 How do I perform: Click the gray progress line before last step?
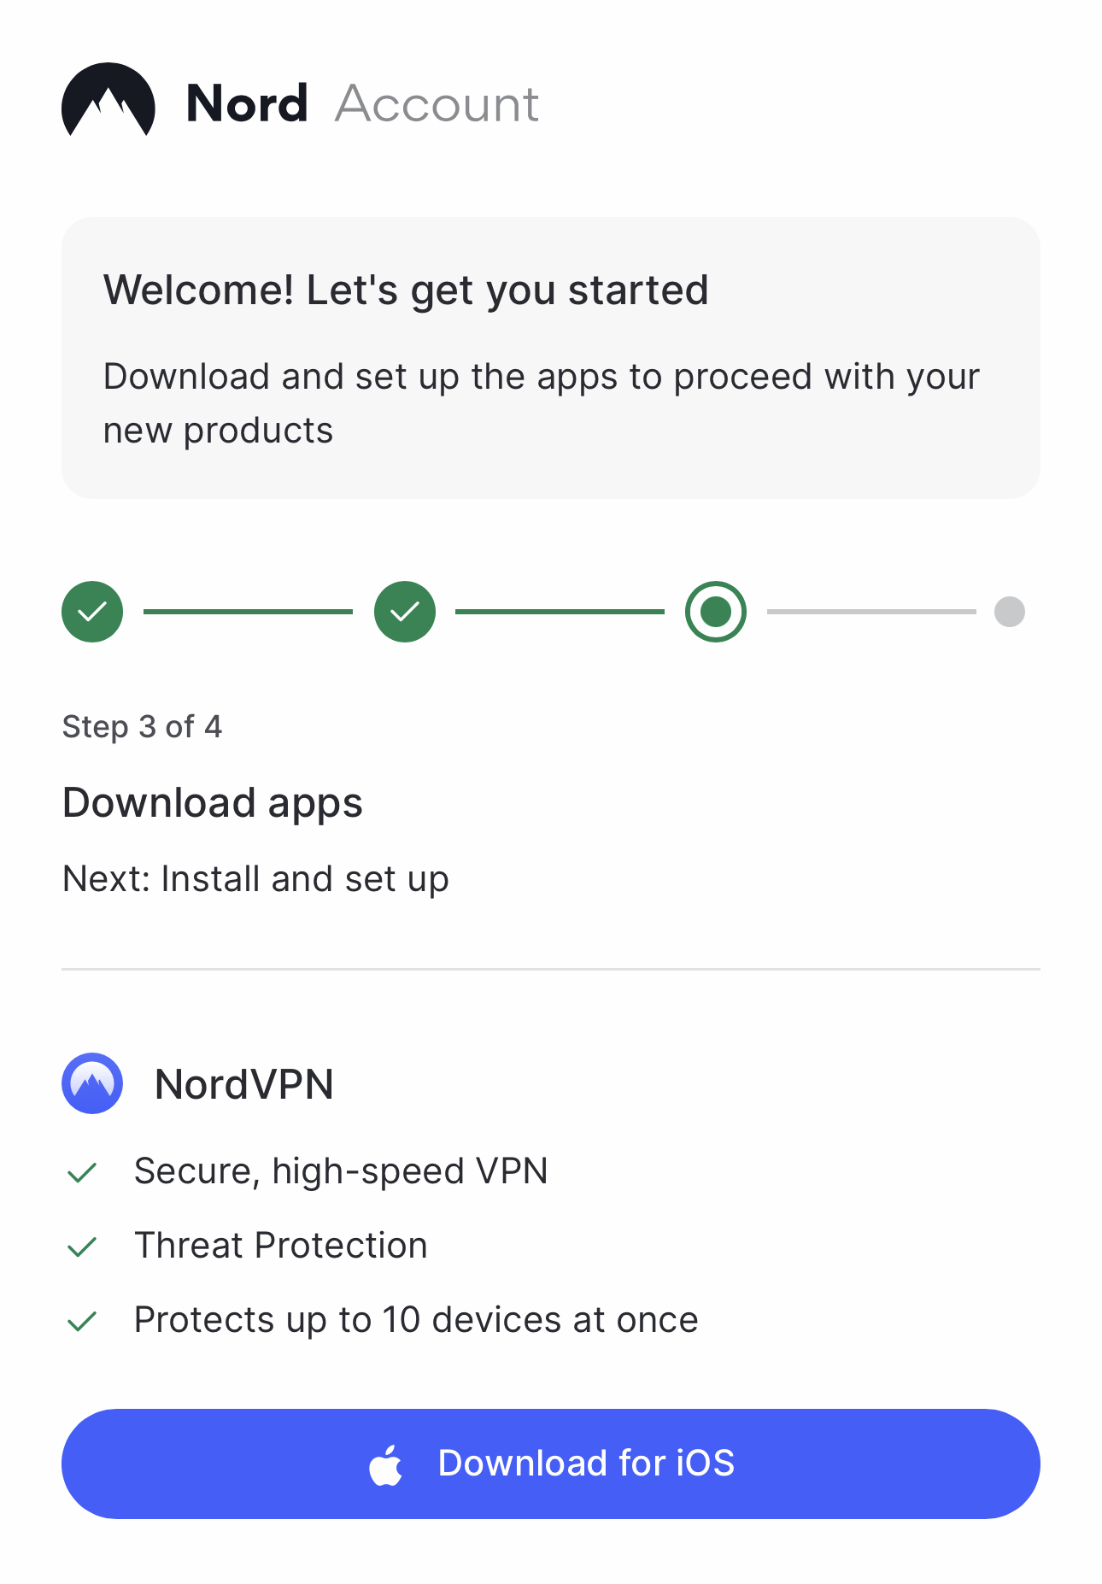pos(871,612)
